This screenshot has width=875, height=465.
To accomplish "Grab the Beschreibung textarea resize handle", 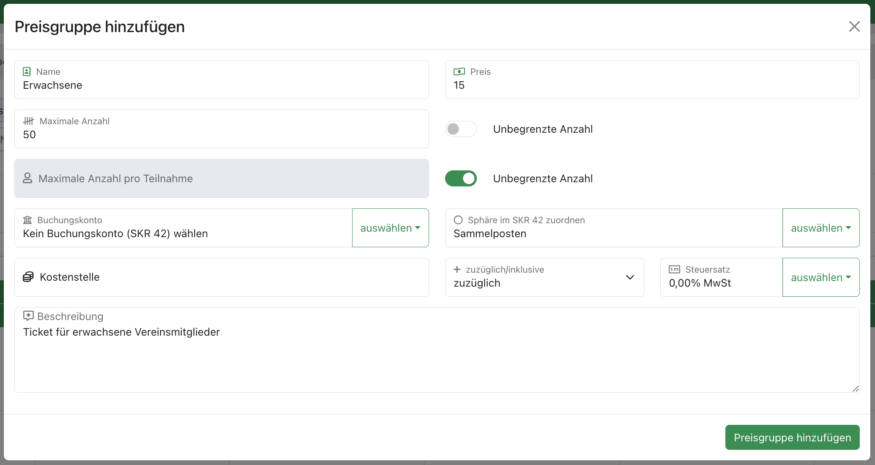I will (856, 388).
